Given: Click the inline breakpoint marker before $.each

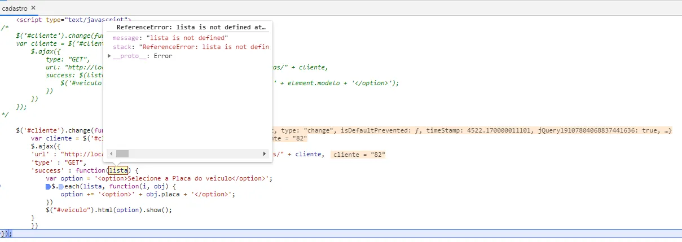Looking at the screenshot, I should coord(49,186).
